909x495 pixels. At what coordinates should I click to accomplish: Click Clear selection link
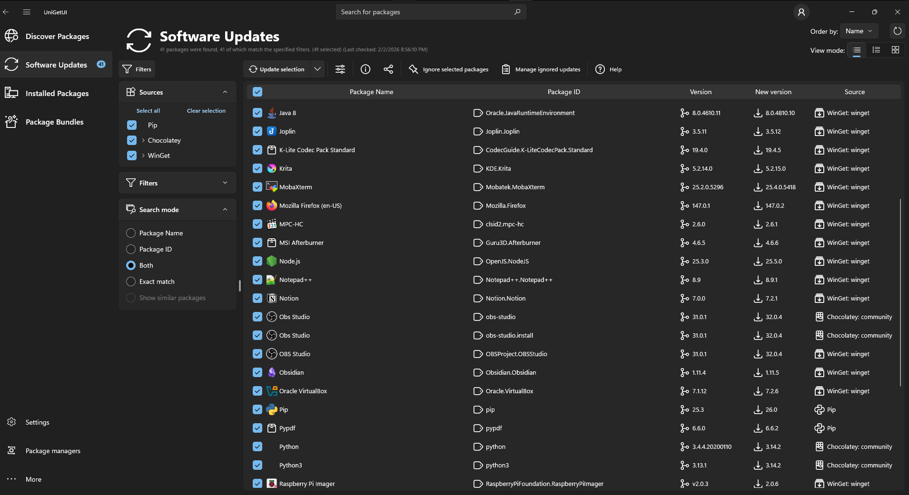[x=206, y=111]
